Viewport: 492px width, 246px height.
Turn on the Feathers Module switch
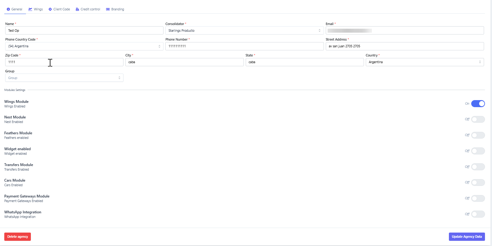tap(478, 135)
